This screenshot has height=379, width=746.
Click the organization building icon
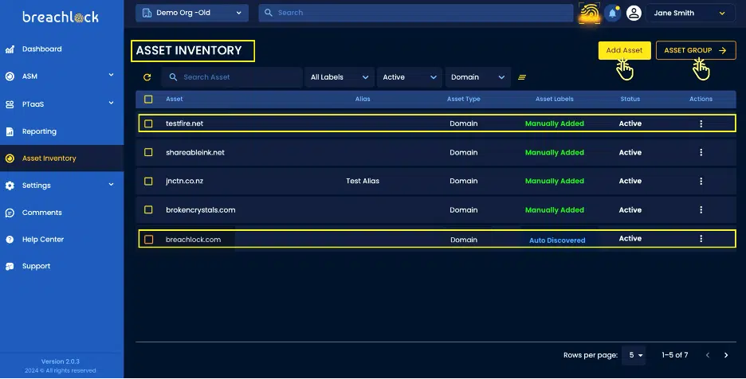[147, 13]
